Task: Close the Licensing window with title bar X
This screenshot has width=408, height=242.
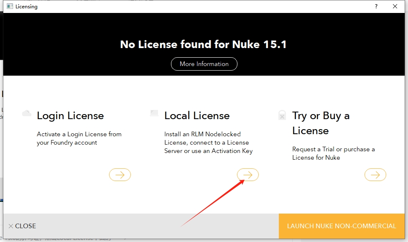Action: (x=395, y=6)
